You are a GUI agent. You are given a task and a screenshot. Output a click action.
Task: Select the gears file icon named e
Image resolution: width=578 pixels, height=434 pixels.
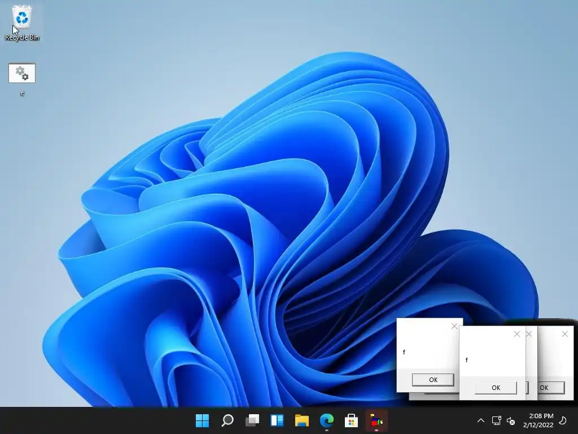(x=22, y=79)
